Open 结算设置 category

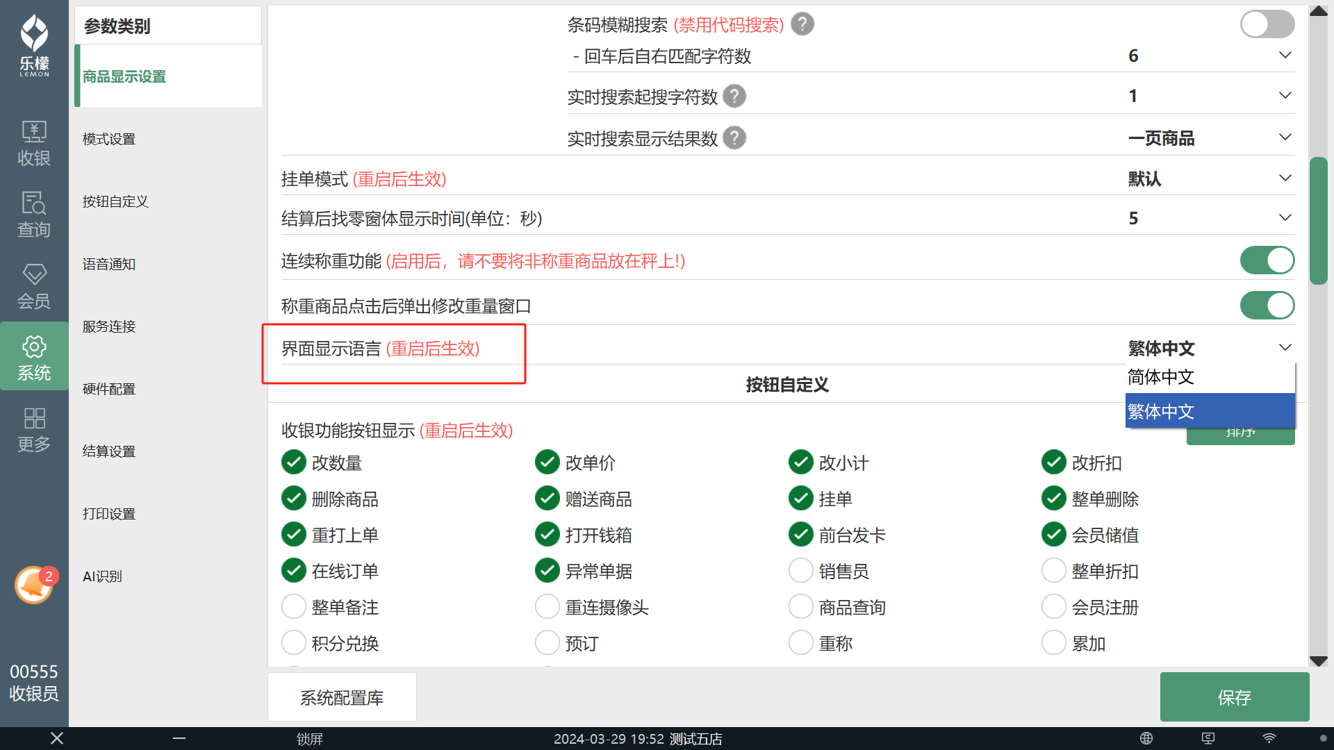point(168,451)
